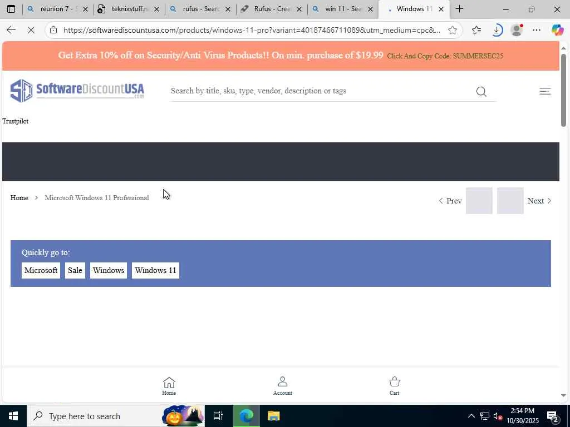Click Microsoft Windows 11 Professional breadcrumb text
Image resolution: width=570 pixels, height=427 pixels.
(x=97, y=198)
